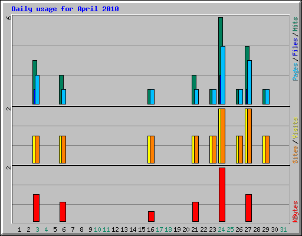Click day label "16" on the x-axis
Screen dimensions: 302x236
click(x=150, y=230)
